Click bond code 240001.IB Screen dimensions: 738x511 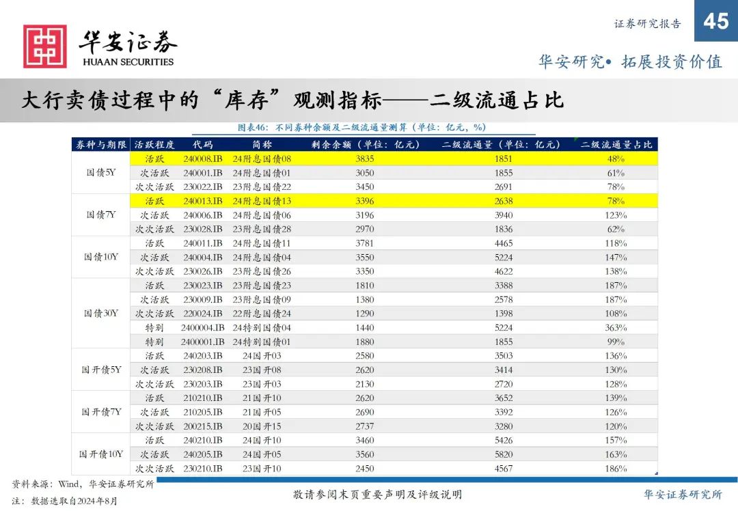coord(203,173)
